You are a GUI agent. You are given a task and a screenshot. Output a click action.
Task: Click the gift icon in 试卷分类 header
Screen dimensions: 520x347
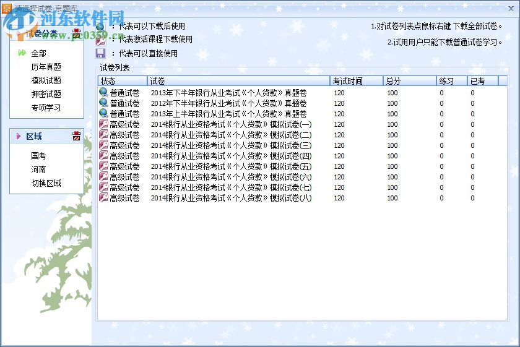tap(77, 33)
